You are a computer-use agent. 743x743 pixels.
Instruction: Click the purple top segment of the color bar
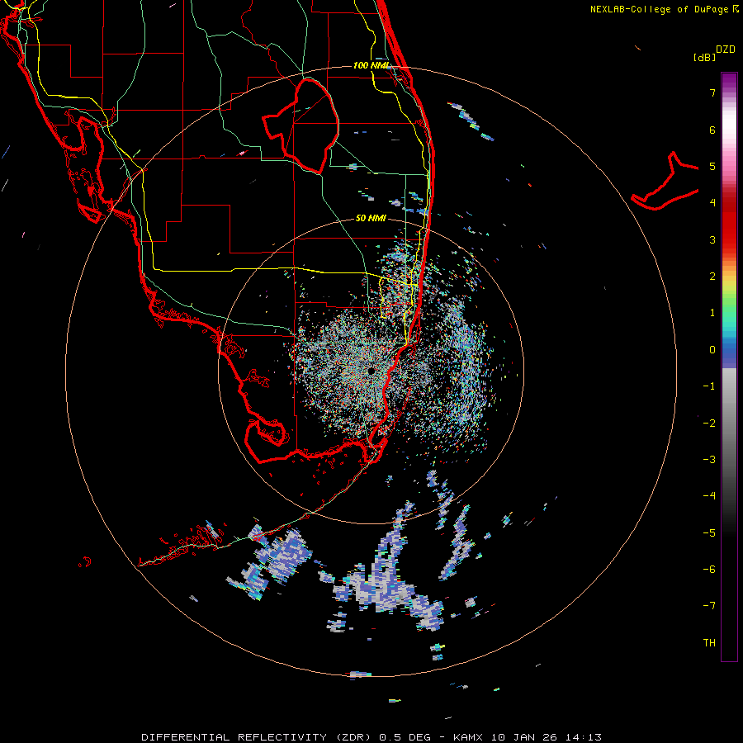729,82
